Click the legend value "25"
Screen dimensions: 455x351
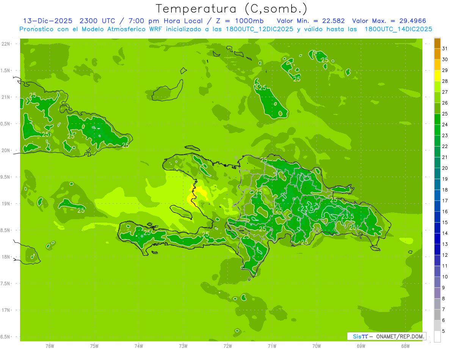(x=445, y=114)
